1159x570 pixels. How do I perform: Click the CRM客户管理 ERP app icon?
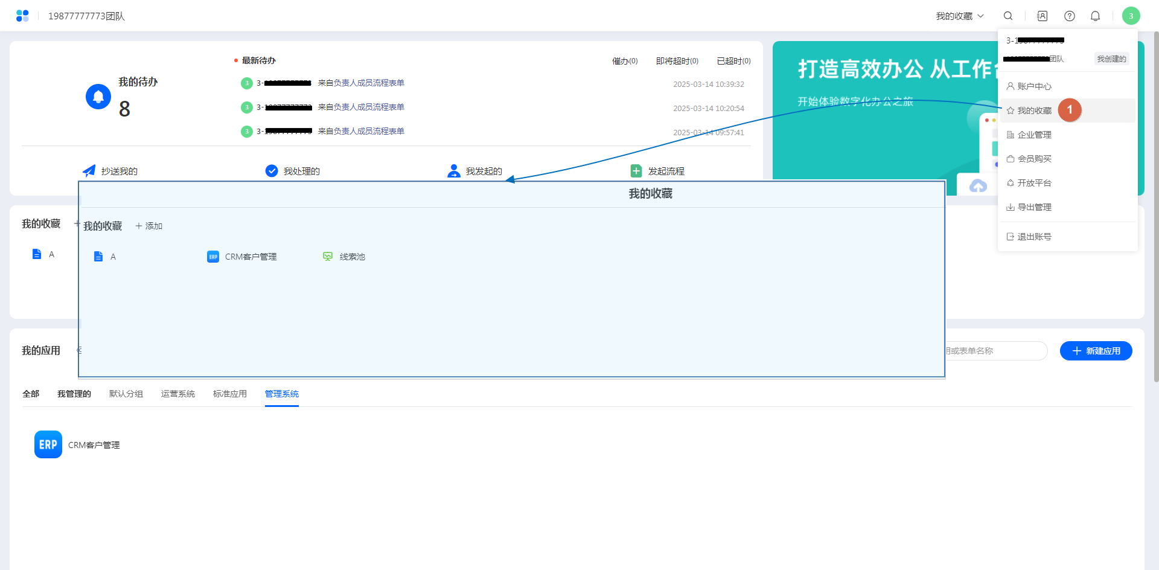pos(48,444)
